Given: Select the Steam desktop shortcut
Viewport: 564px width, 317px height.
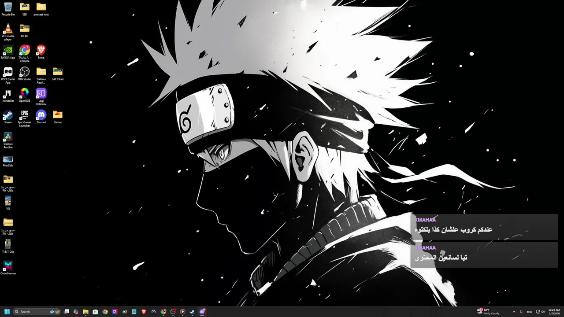Looking at the screenshot, I should (8, 117).
